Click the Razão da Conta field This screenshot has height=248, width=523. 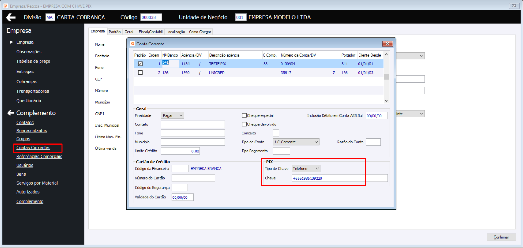click(x=373, y=142)
